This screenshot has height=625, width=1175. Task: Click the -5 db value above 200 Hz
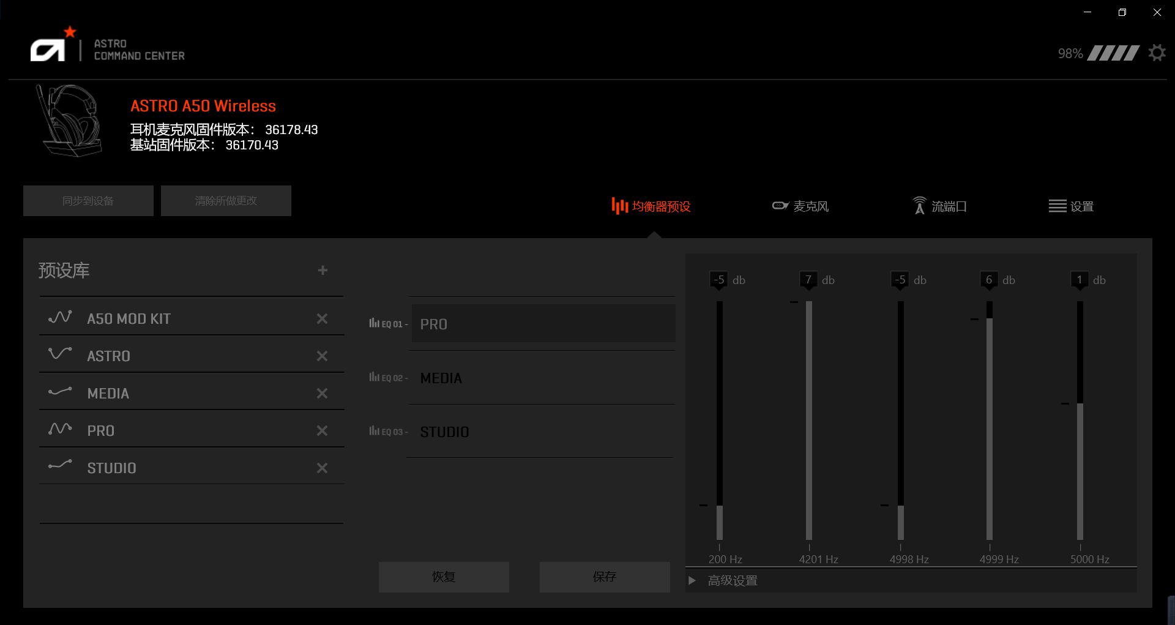[x=718, y=280]
